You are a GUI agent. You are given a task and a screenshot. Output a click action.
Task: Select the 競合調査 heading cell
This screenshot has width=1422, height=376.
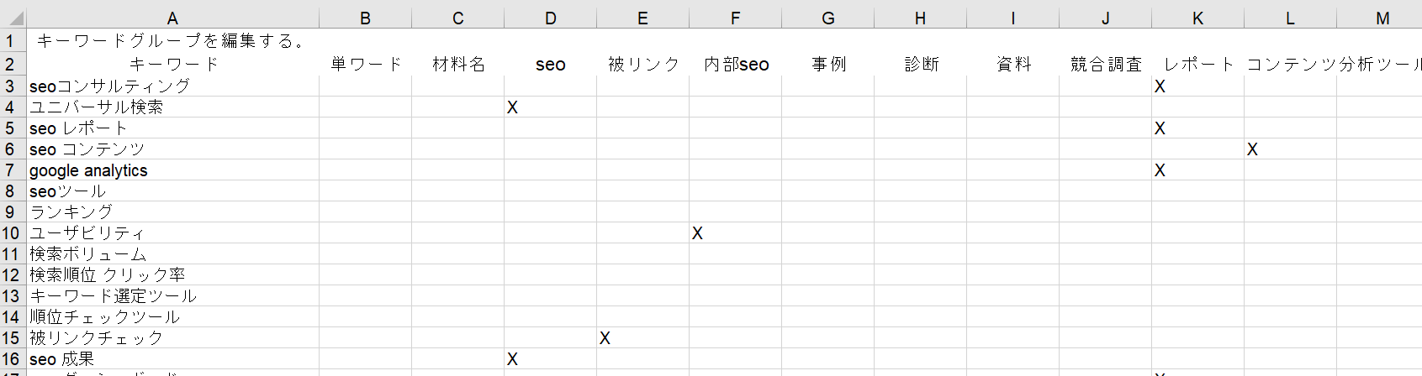click(x=1105, y=64)
